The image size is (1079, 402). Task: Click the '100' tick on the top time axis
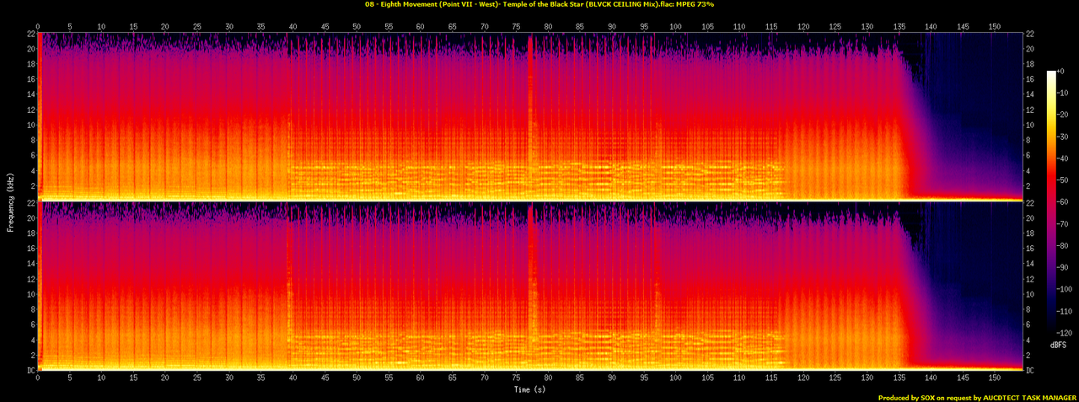(x=675, y=27)
